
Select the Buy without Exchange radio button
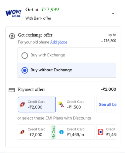coord(25,70)
